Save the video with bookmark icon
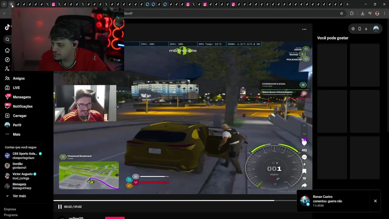 pyautogui.click(x=304, y=171)
